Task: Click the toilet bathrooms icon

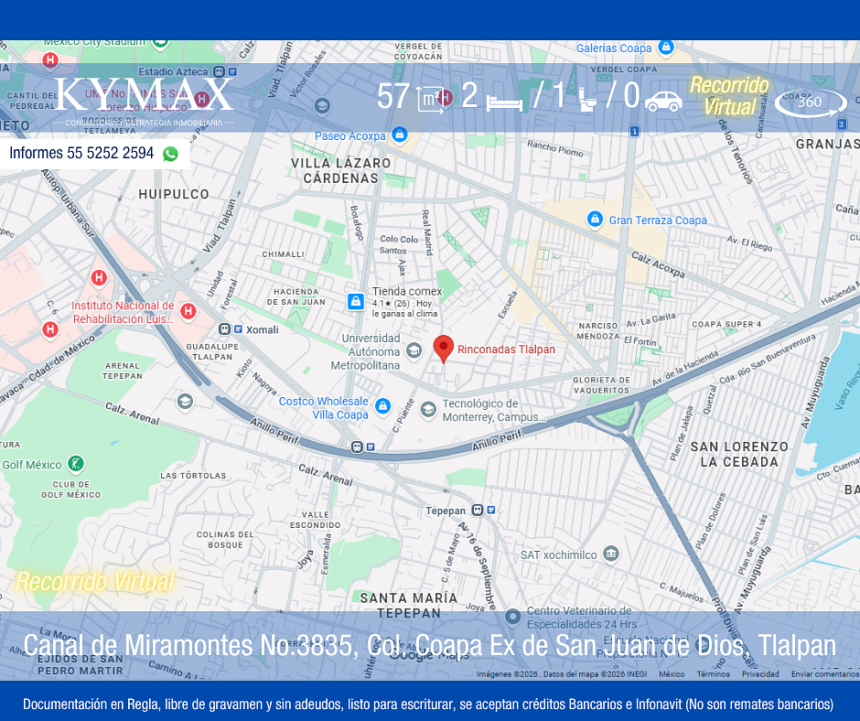Action: coord(587,101)
